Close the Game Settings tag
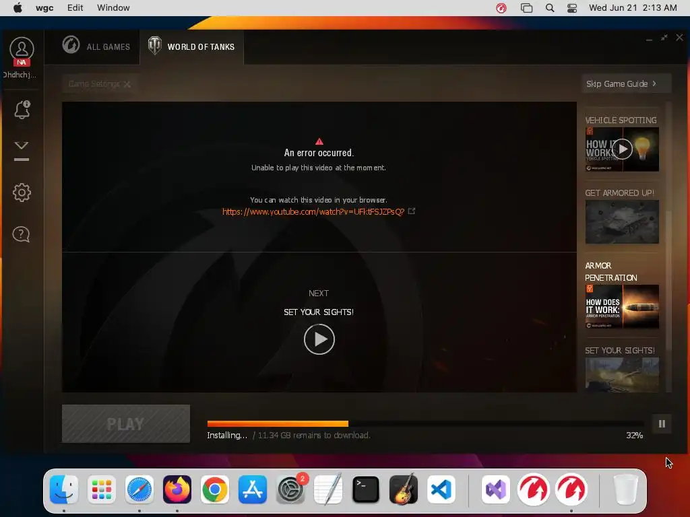 127,84
